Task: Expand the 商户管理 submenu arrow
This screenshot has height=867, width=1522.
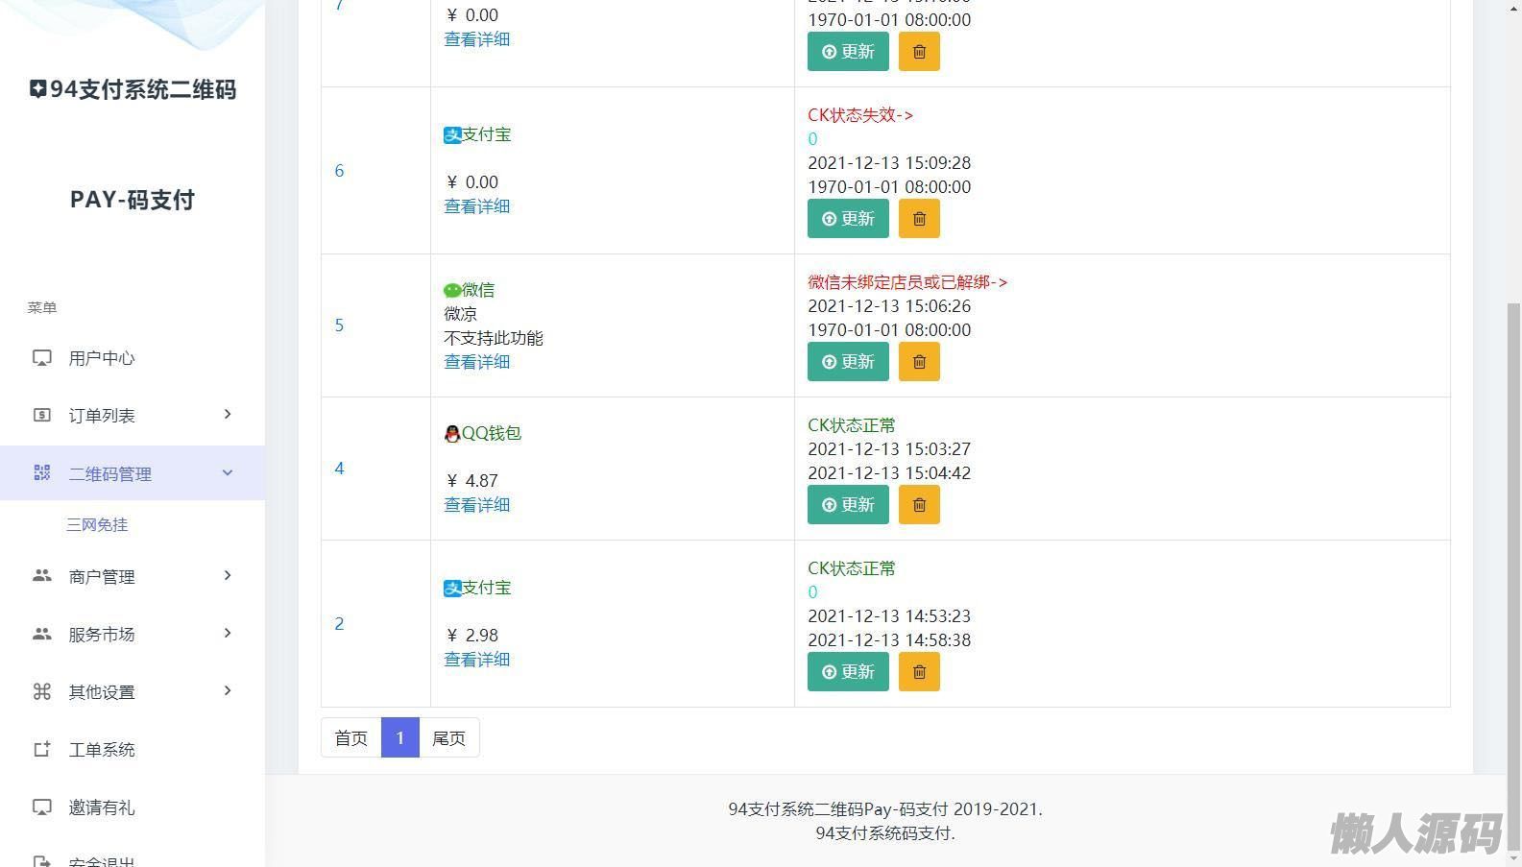Action: click(x=228, y=576)
